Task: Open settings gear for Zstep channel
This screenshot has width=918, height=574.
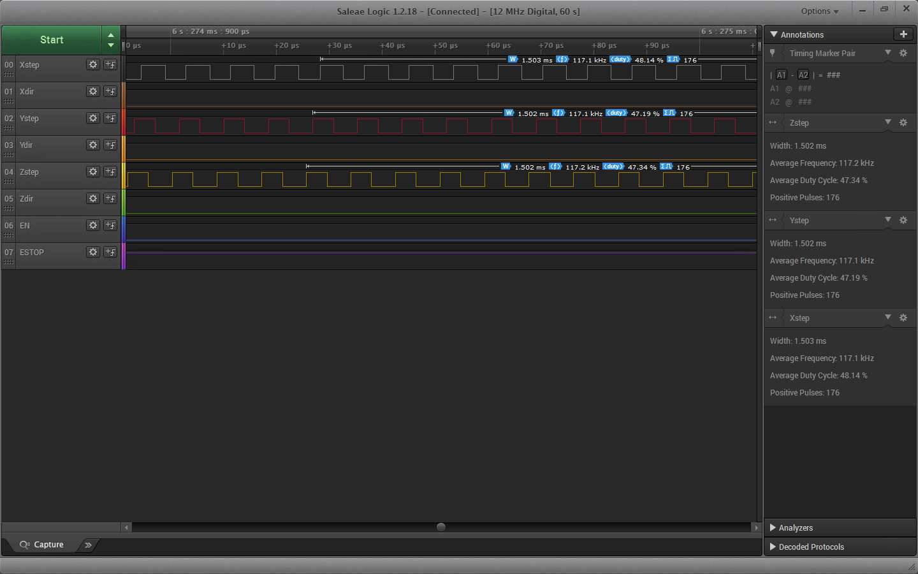Action: tap(93, 172)
